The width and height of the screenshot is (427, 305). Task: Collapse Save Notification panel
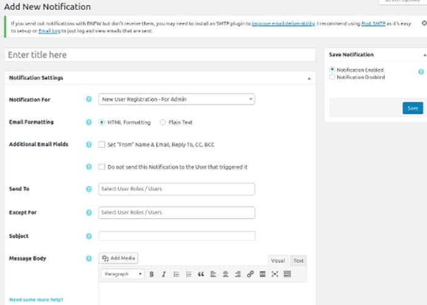(425, 55)
